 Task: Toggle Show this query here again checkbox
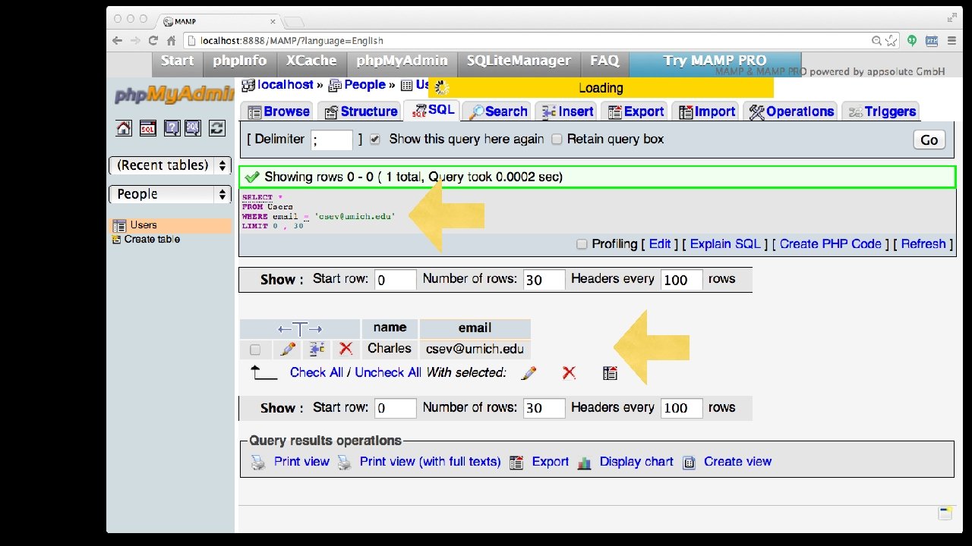click(x=374, y=140)
